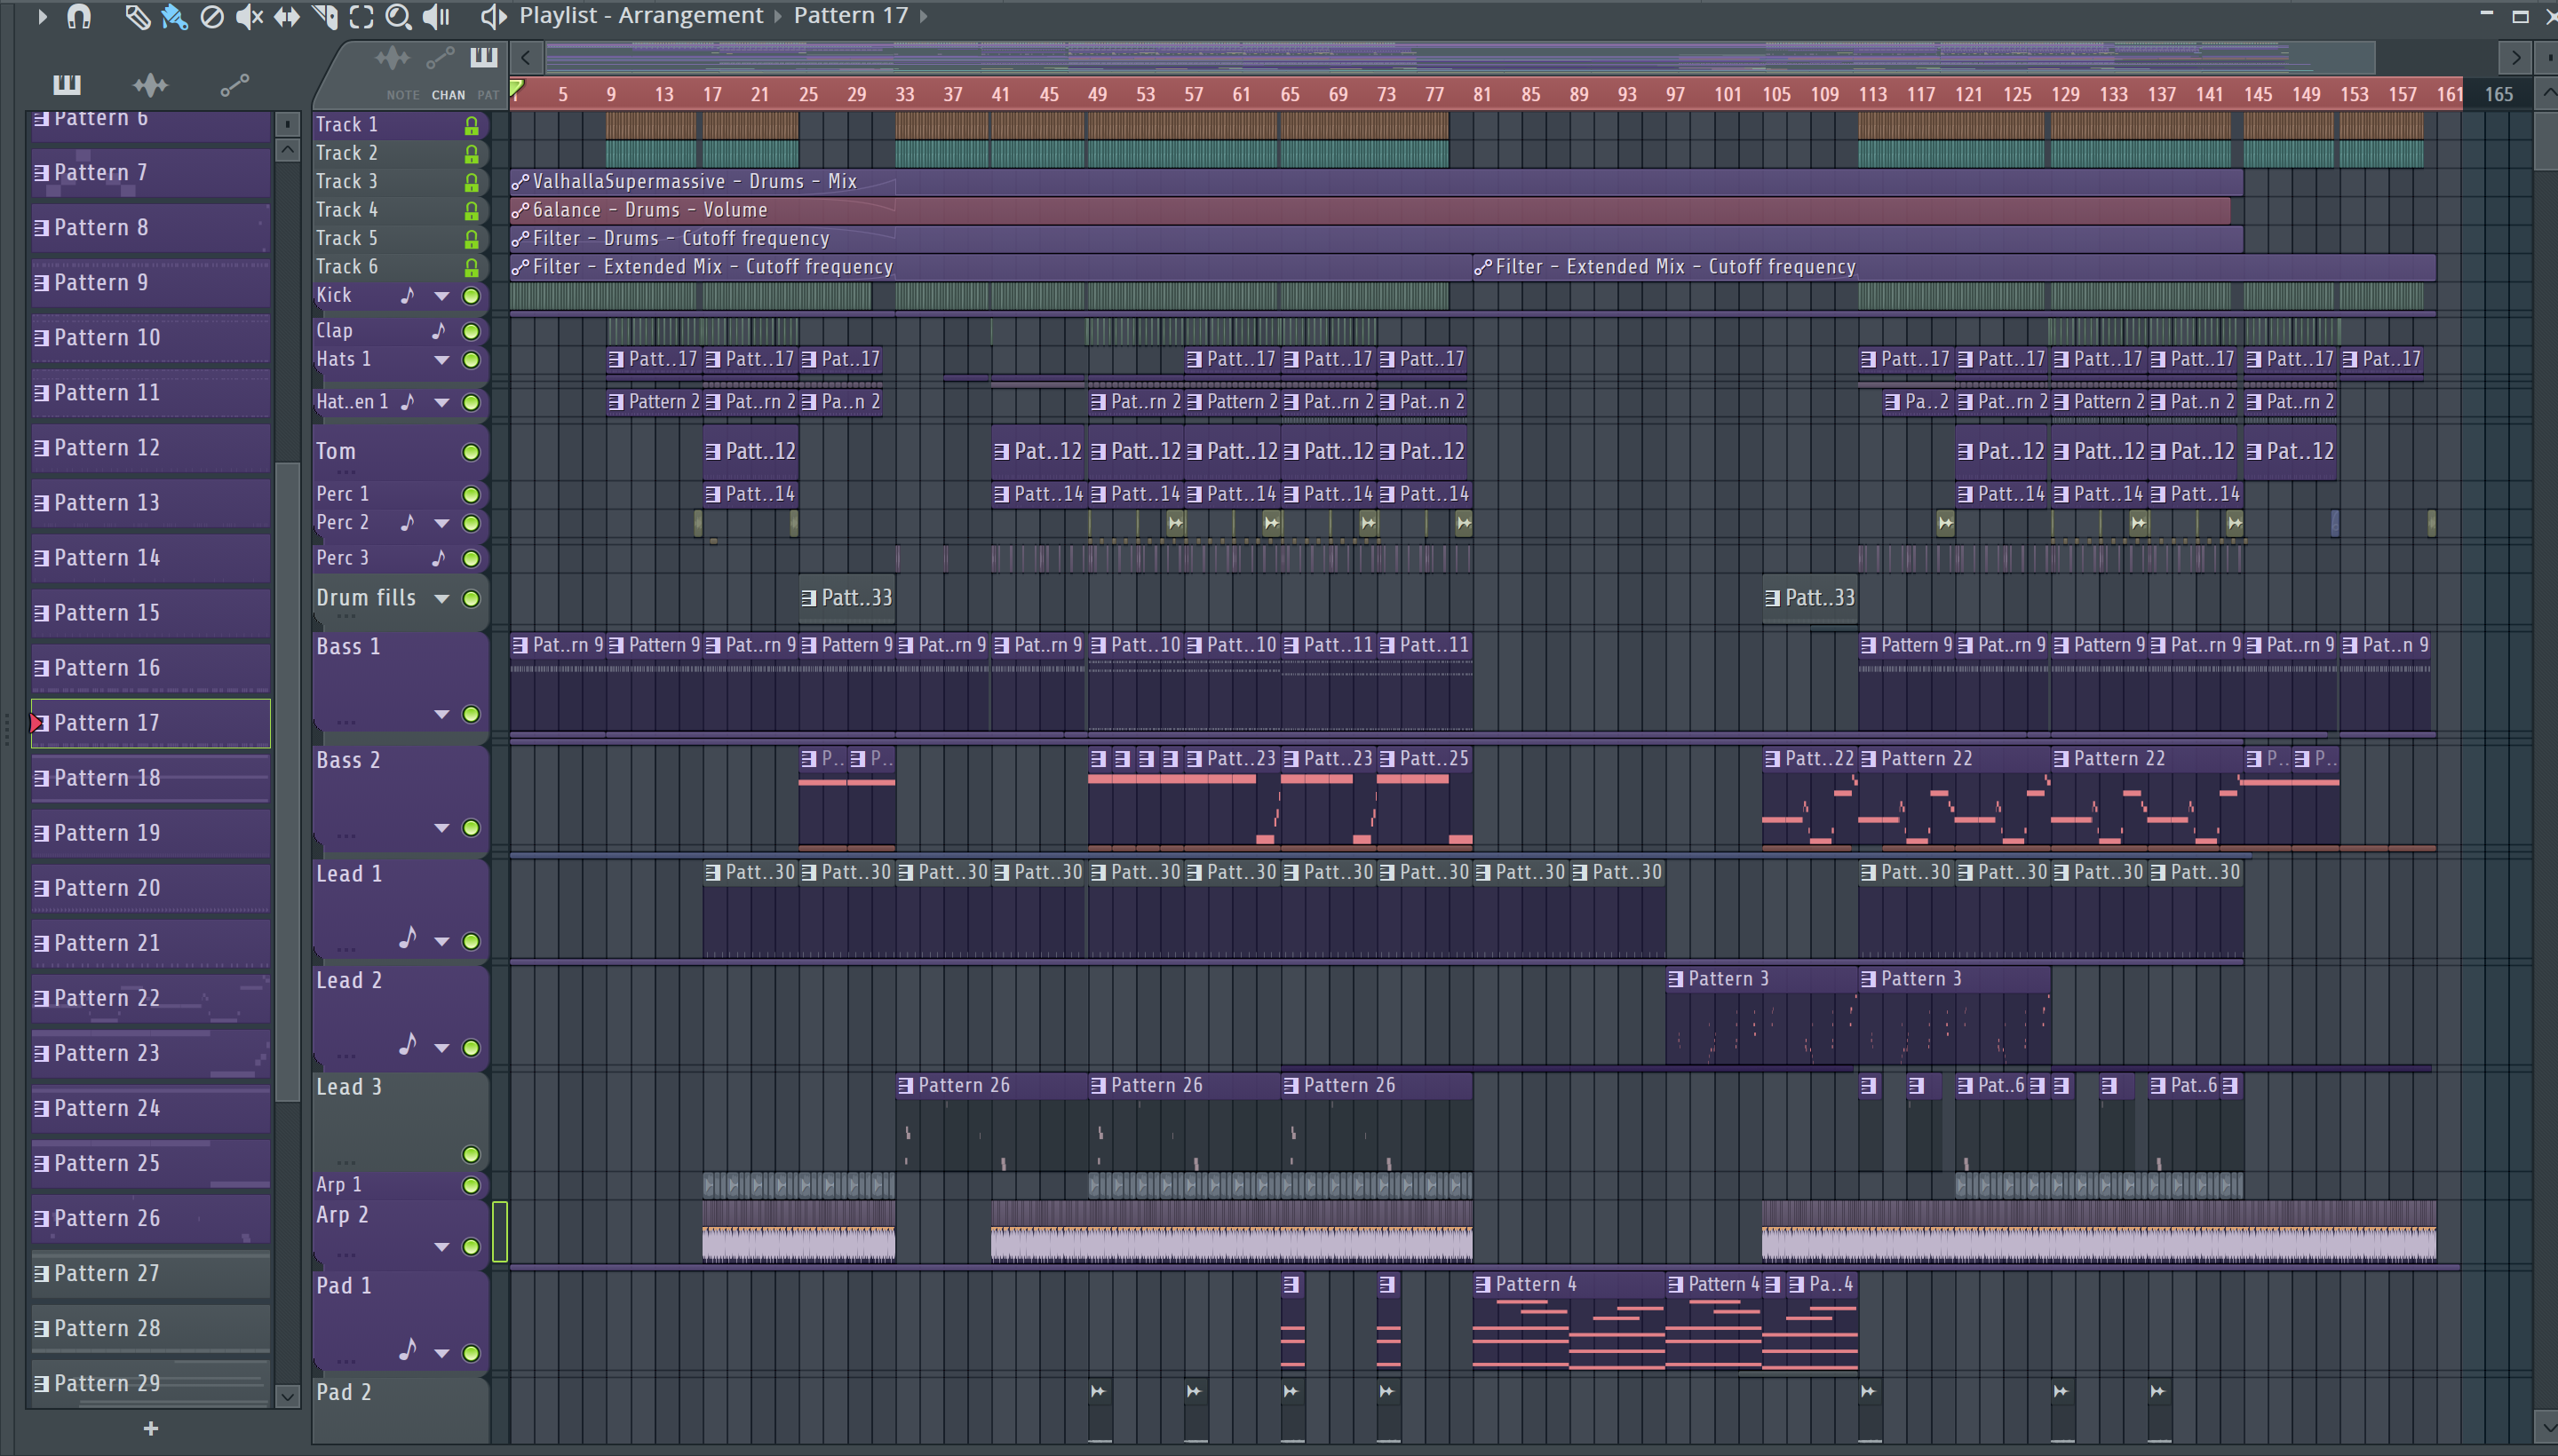Expand the Kick track dropdown arrow
Viewport: 2558px width, 1456px height.
pyautogui.click(x=441, y=296)
